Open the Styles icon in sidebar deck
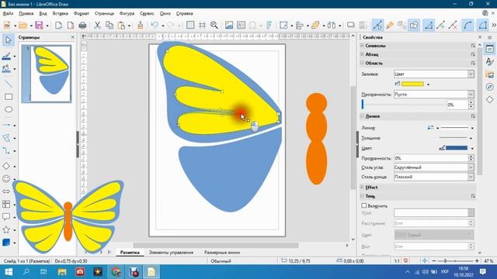This screenshot has width=497, height=279. [x=490, y=62]
